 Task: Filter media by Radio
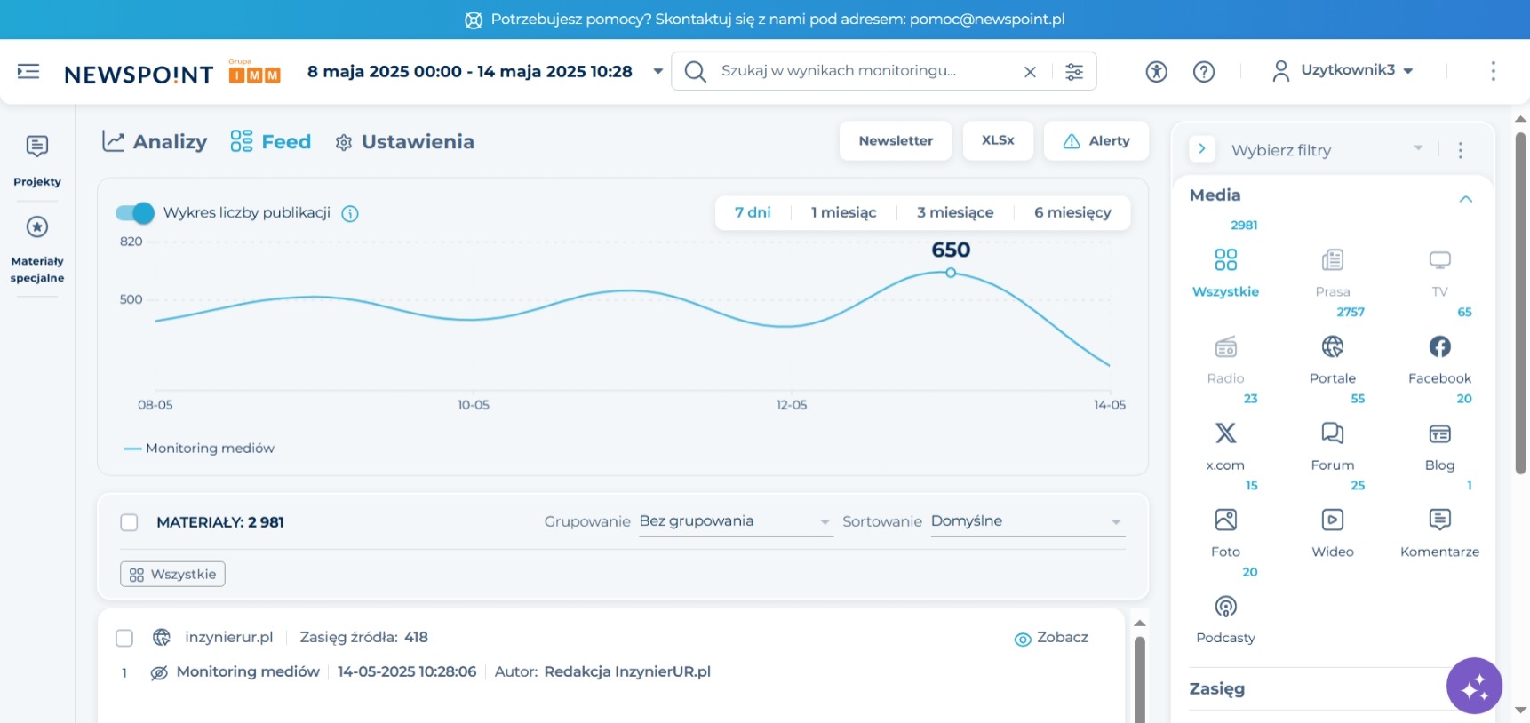[x=1225, y=360]
